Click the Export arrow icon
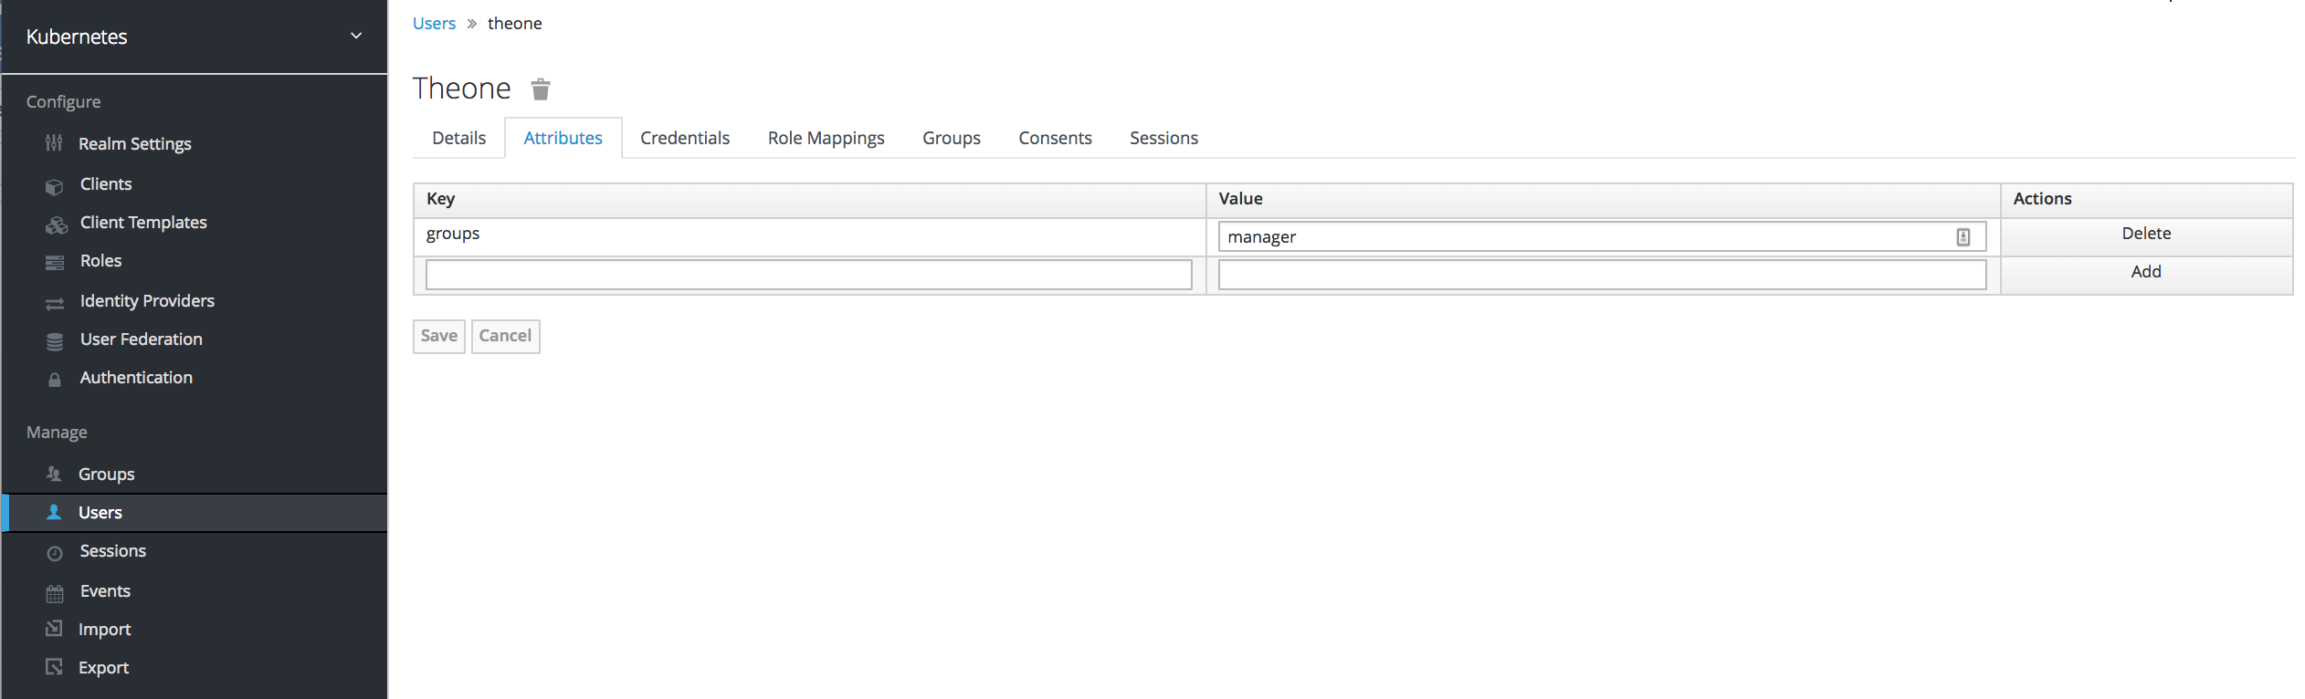This screenshot has width=2305, height=699. coord(54,666)
